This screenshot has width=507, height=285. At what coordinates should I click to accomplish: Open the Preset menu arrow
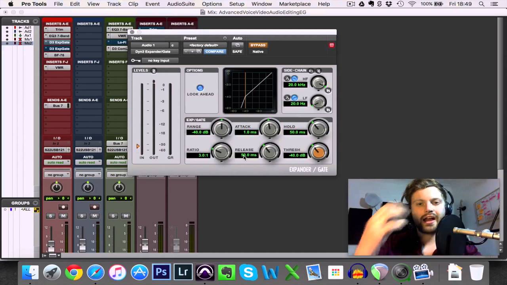pyautogui.click(x=225, y=38)
